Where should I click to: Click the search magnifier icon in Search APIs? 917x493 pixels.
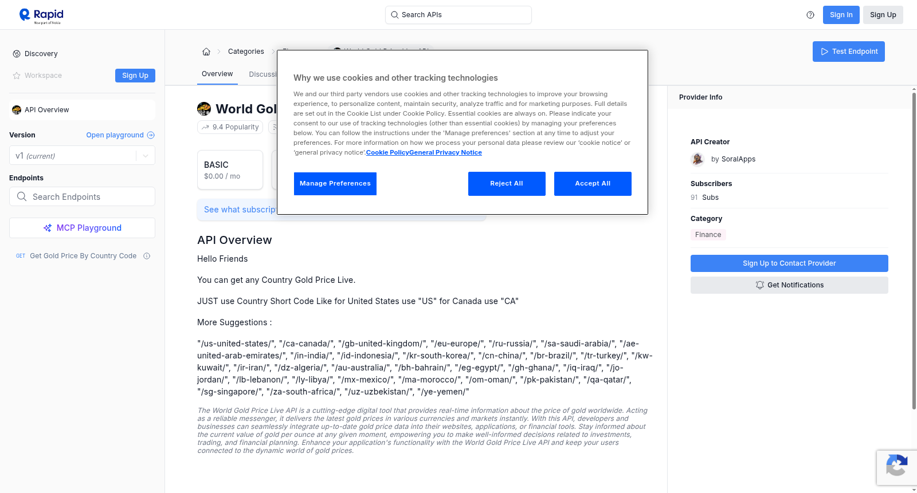394,15
